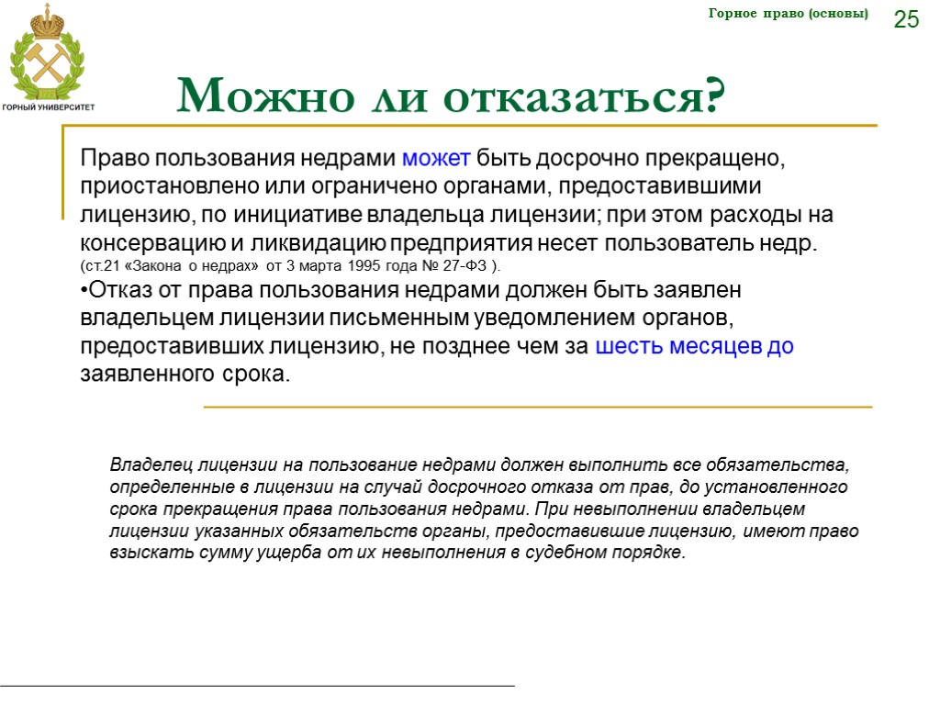Image resolution: width=940 pixels, height=705 pixels.
Task: Click the blue phrase 'шесть месяцев до'
Action: point(694,346)
